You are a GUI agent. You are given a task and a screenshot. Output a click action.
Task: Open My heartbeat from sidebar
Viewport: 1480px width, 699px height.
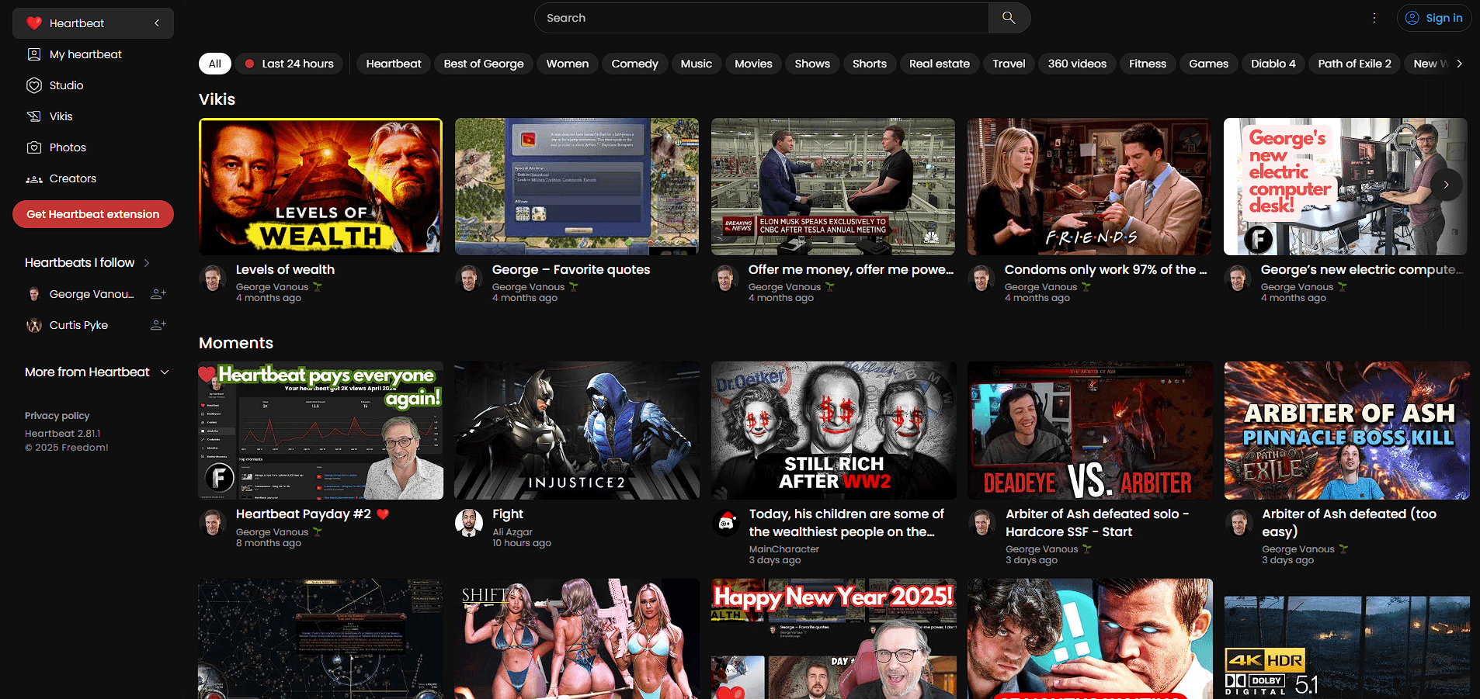[85, 54]
